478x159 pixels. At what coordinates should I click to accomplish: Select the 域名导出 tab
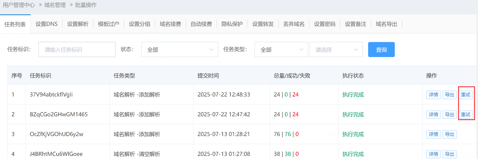(386, 24)
